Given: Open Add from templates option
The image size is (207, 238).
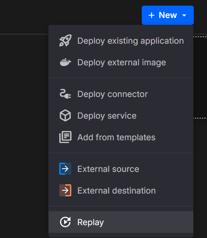Looking at the screenshot, I should [x=121, y=137].
